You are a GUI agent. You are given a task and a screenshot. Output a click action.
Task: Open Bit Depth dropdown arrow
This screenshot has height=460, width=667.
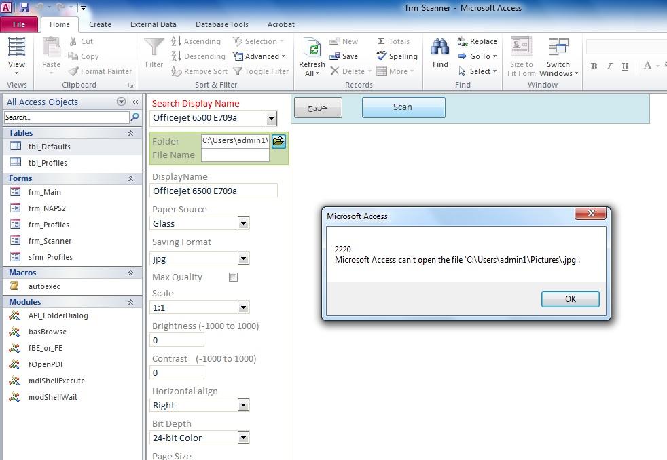(243, 437)
